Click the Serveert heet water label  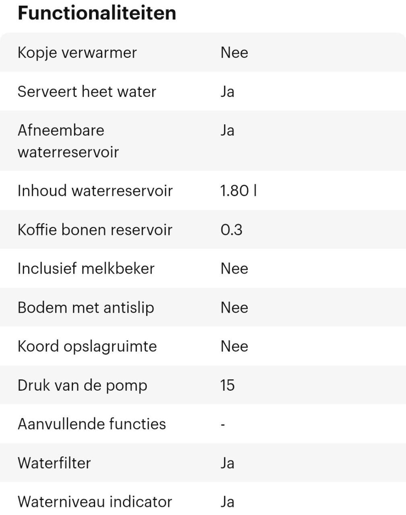[x=87, y=92]
